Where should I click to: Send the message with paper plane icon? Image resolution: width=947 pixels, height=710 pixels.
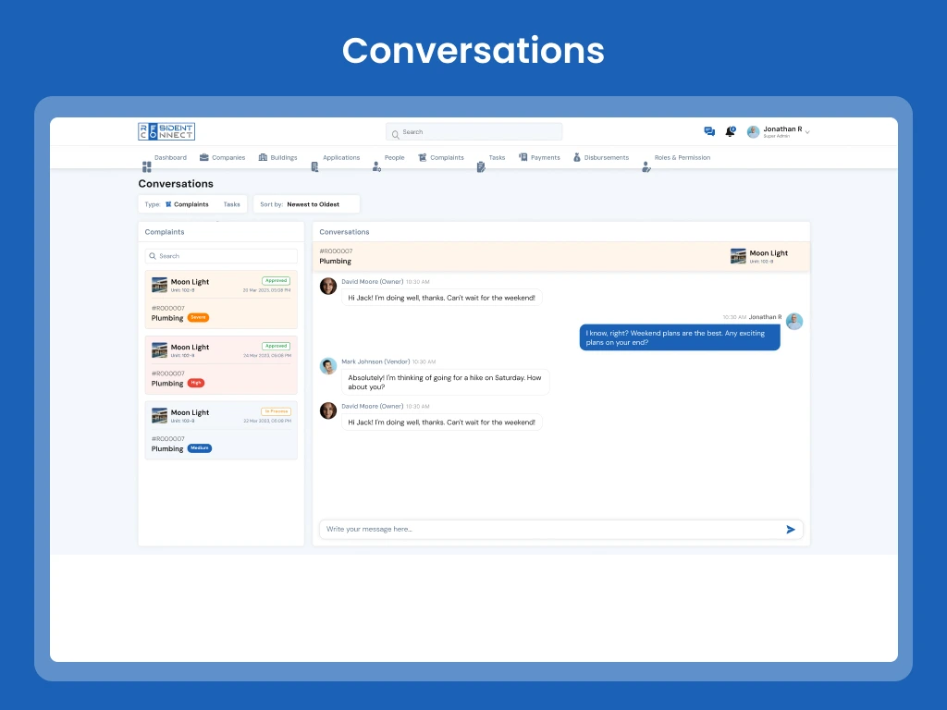(x=791, y=530)
